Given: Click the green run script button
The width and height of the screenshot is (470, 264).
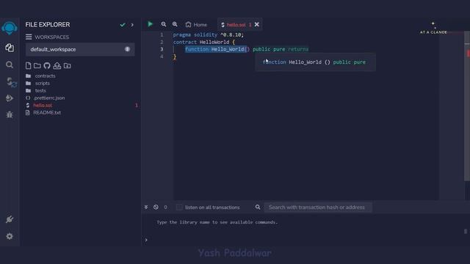Looking at the screenshot, I should coord(150,24).
